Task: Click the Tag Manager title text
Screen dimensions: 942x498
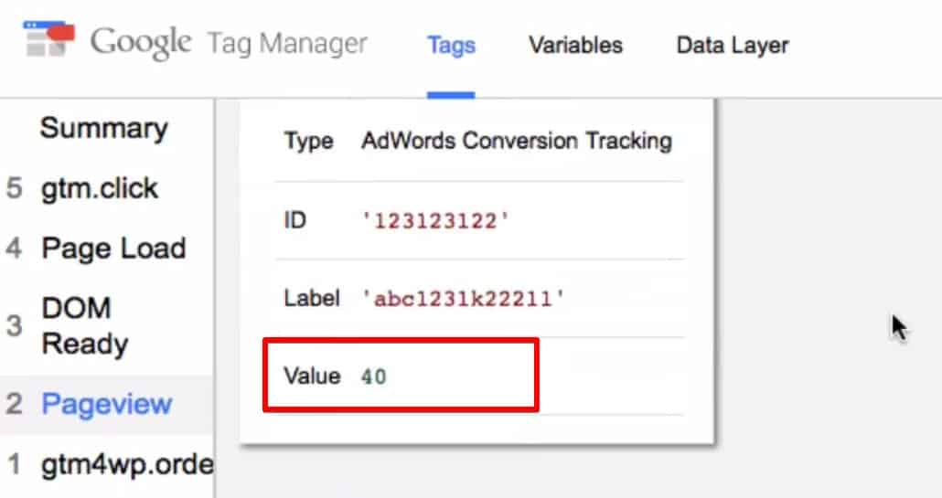Action: pyautogui.click(x=287, y=44)
